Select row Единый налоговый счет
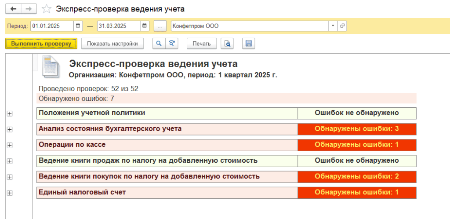This screenshot has width=450, height=219. 167,193
